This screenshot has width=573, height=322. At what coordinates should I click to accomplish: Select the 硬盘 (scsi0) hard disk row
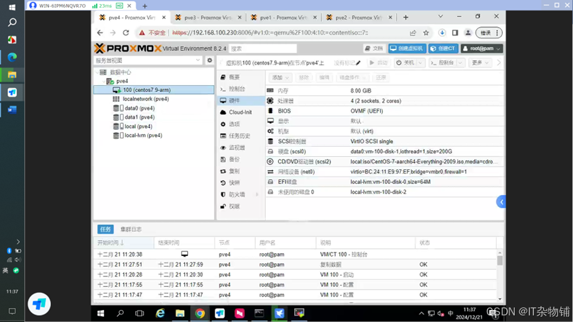384,151
